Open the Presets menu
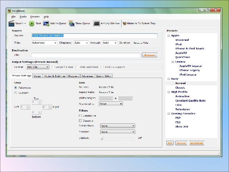The image size is (229, 172). pos(35,17)
